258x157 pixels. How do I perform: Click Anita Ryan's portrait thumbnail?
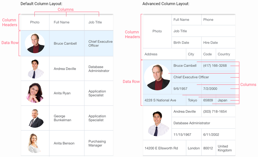(35, 93)
